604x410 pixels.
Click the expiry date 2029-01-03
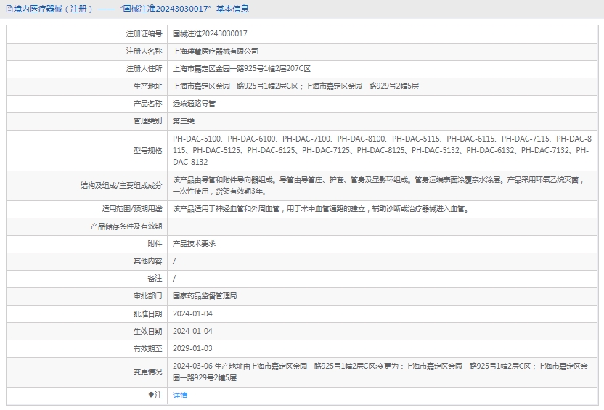[x=193, y=348]
